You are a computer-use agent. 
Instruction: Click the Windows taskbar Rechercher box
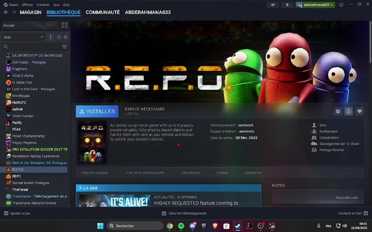pyautogui.click(x=135, y=226)
